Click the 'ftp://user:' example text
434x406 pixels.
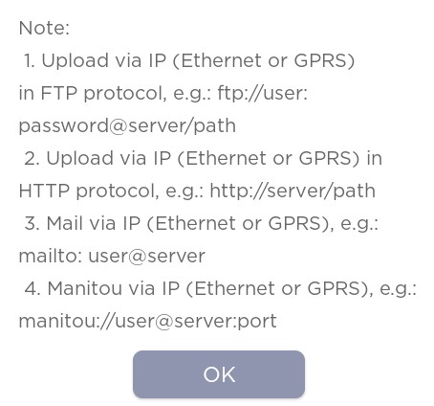pos(263,94)
